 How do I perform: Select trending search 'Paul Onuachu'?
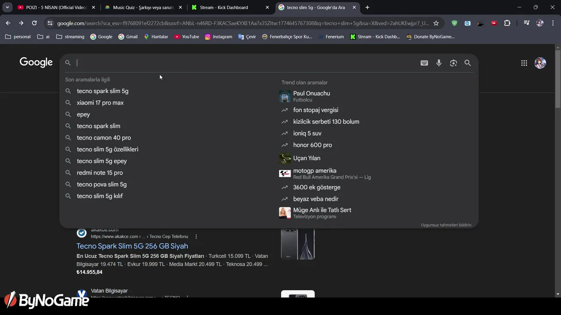[x=312, y=93]
